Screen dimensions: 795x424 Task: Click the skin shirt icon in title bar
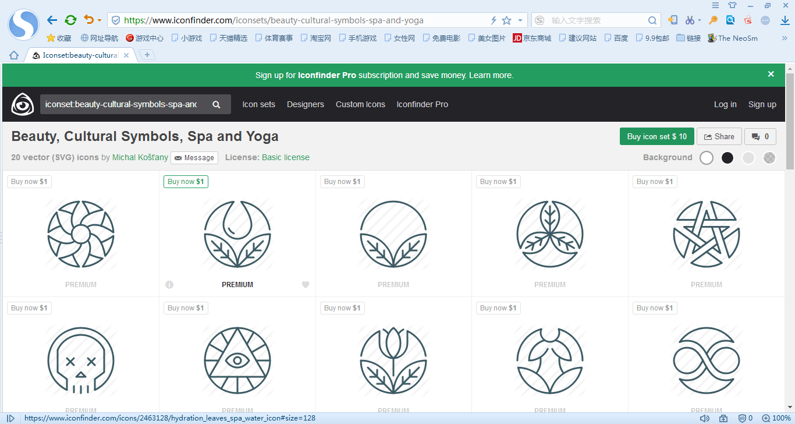(733, 5)
